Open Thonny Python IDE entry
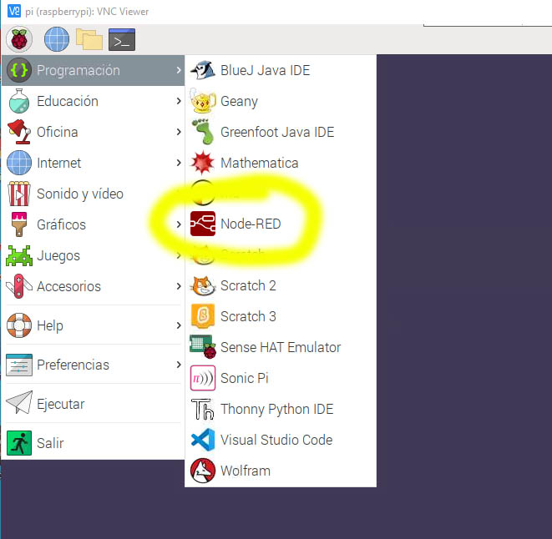This screenshot has height=539, width=552. 281,409
